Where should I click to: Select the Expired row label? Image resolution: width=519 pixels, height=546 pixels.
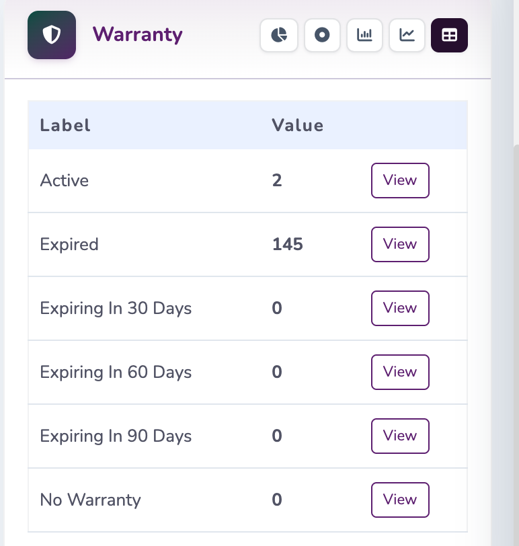click(69, 245)
